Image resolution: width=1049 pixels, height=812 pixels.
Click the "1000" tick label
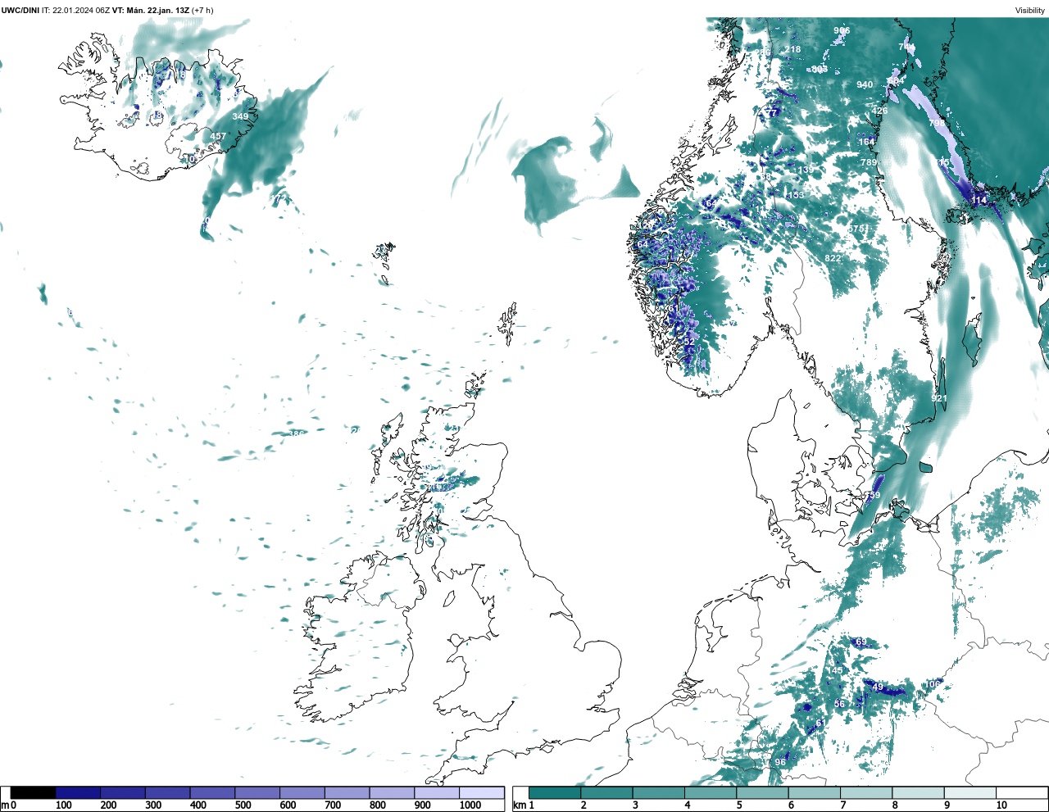click(x=470, y=805)
